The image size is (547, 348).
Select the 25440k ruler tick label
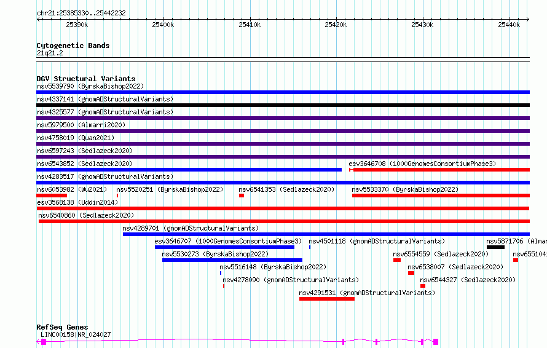coord(509,25)
